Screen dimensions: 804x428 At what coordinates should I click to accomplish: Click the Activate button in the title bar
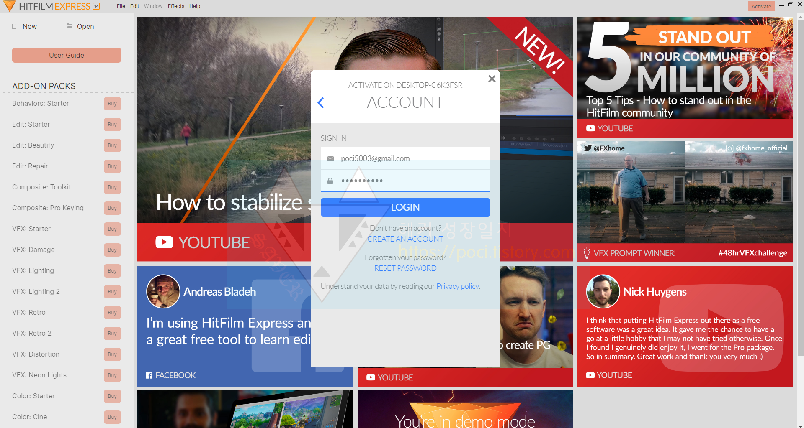[x=761, y=6]
